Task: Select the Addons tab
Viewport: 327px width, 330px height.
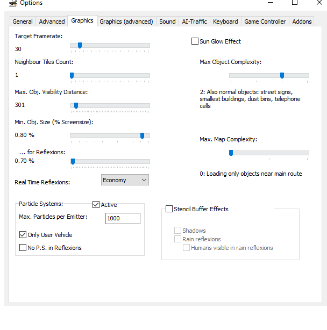Action: tap(302, 21)
